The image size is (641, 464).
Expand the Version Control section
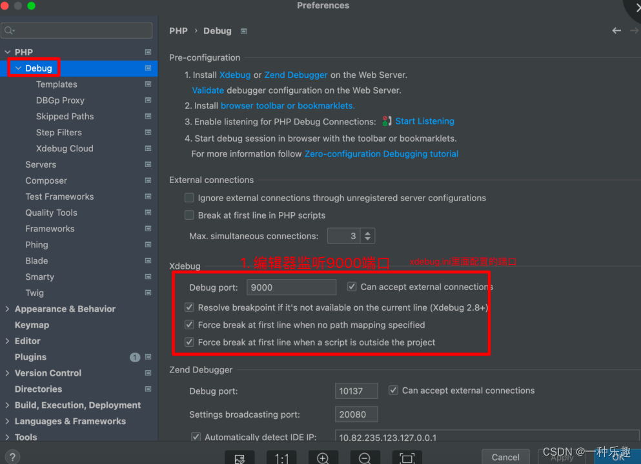pos(8,372)
